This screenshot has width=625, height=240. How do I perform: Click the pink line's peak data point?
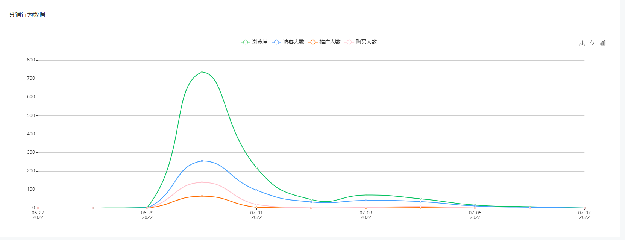pyautogui.click(x=202, y=182)
